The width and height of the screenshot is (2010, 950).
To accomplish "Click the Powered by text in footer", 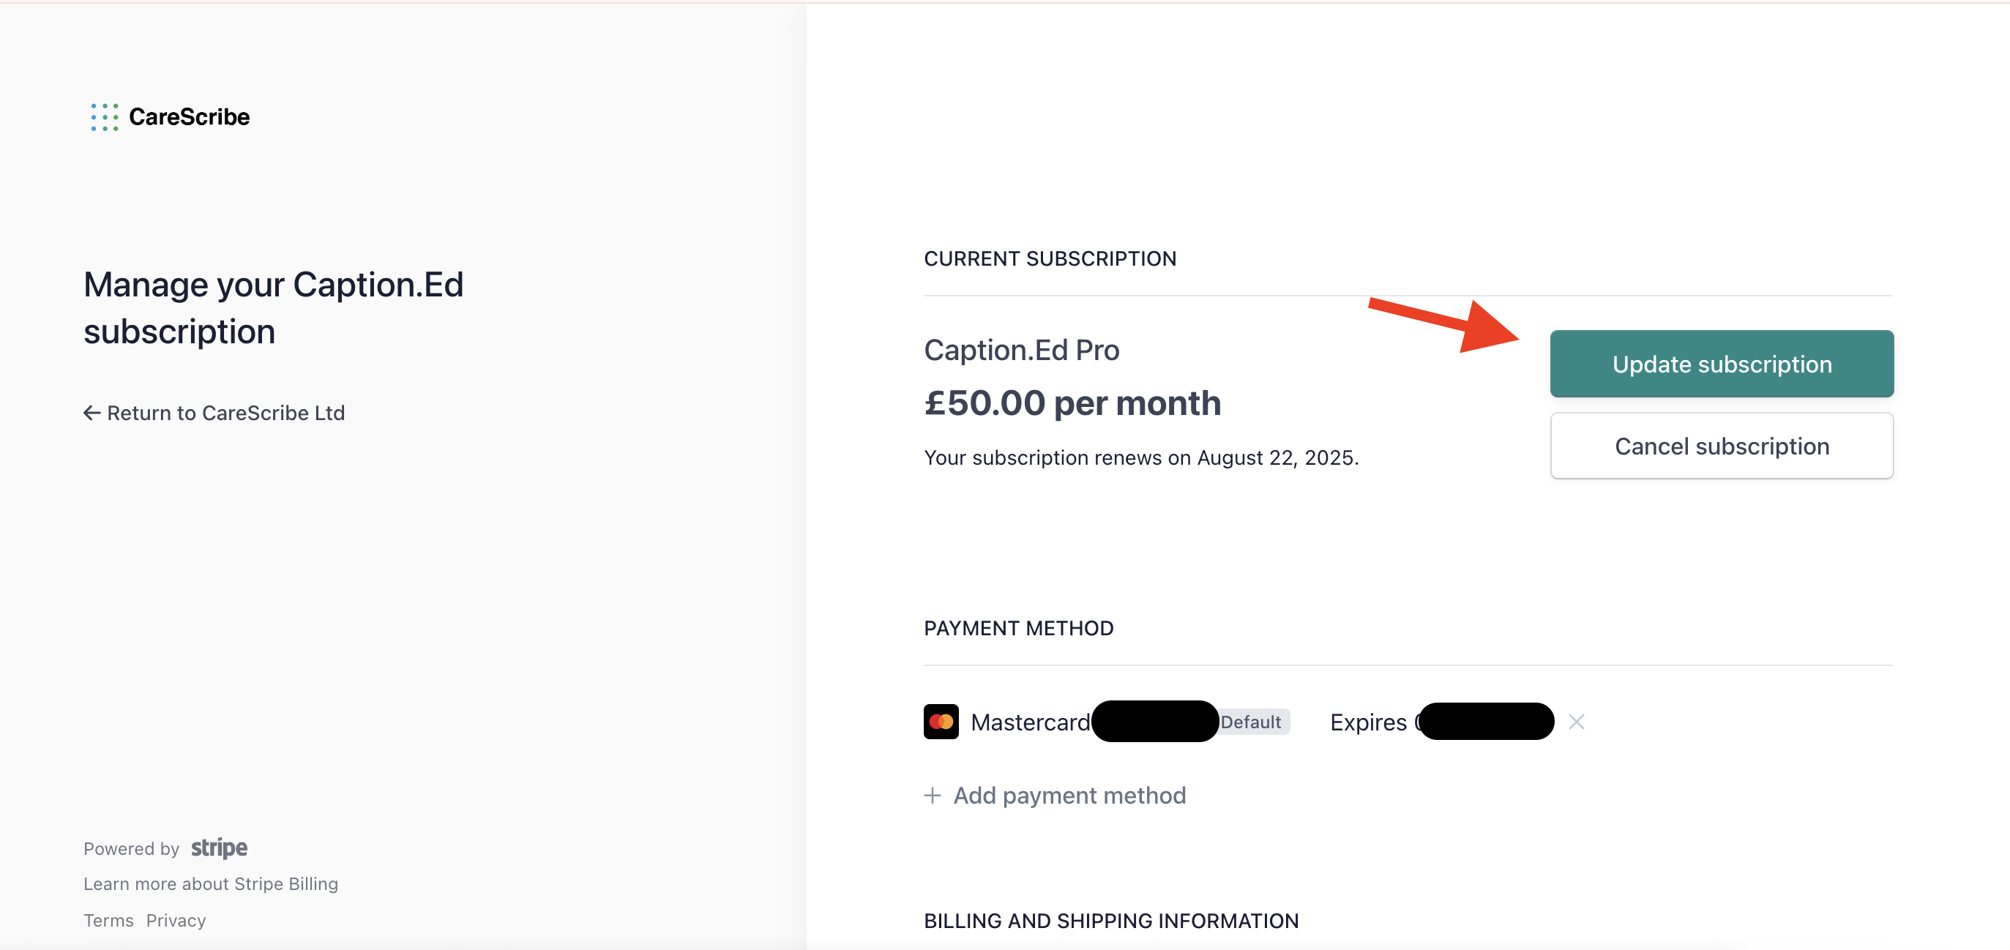I will [131, 848].
